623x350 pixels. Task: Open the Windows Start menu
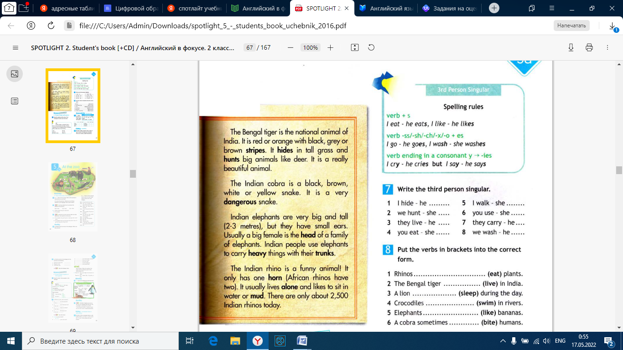pyautogui.click(x=11, y=340)
